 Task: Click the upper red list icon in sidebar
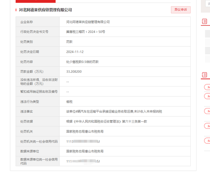pyautogui.click(x=204, y=21)
